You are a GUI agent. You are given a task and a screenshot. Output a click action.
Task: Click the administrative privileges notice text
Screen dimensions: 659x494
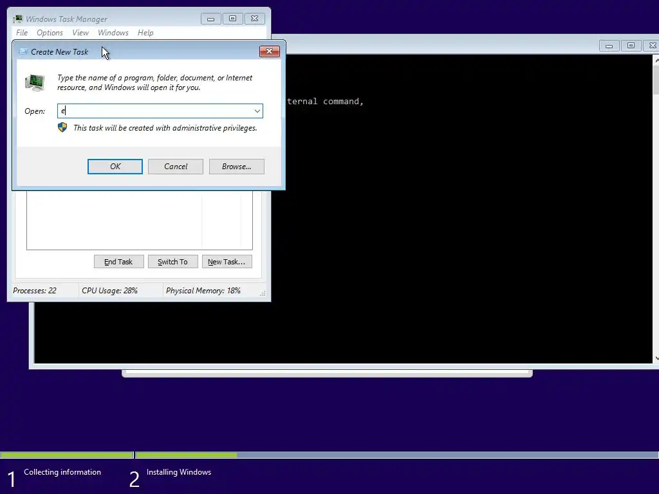click(x=165, y=128)
